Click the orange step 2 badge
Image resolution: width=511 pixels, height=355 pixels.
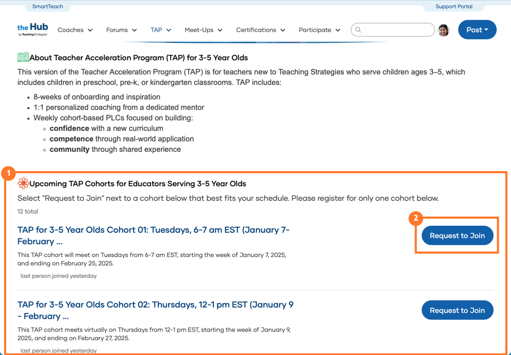(416, 218)
